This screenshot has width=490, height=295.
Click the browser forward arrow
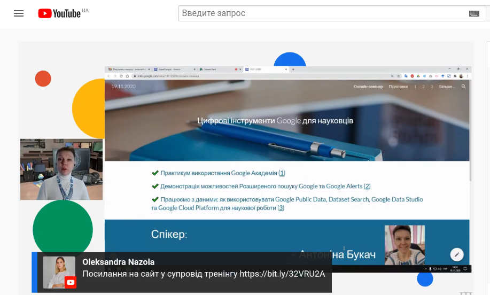pyautogui.click(x=115, y=76)
